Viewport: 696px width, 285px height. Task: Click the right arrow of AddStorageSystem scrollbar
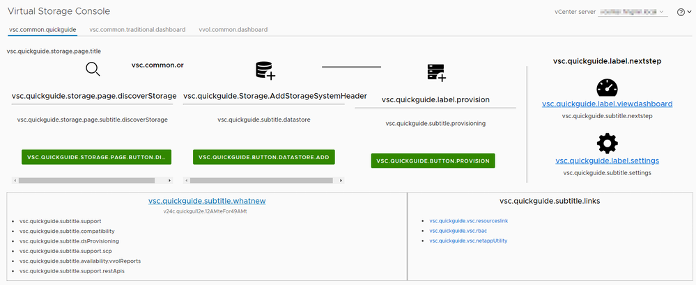pyautogui.click(x=341, y=181)
